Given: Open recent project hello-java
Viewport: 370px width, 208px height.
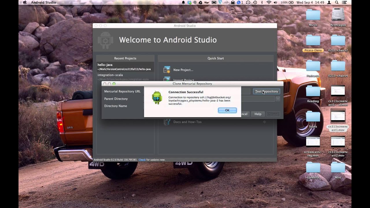Looking at the screenshot, I should (125, 67).
